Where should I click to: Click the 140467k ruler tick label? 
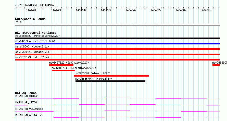point(156,10)
